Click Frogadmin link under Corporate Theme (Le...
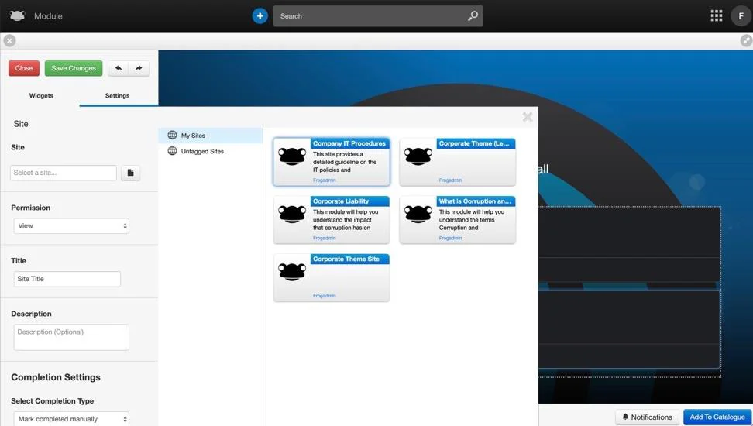This screenshot has width=753, height=426. (450, 180)
